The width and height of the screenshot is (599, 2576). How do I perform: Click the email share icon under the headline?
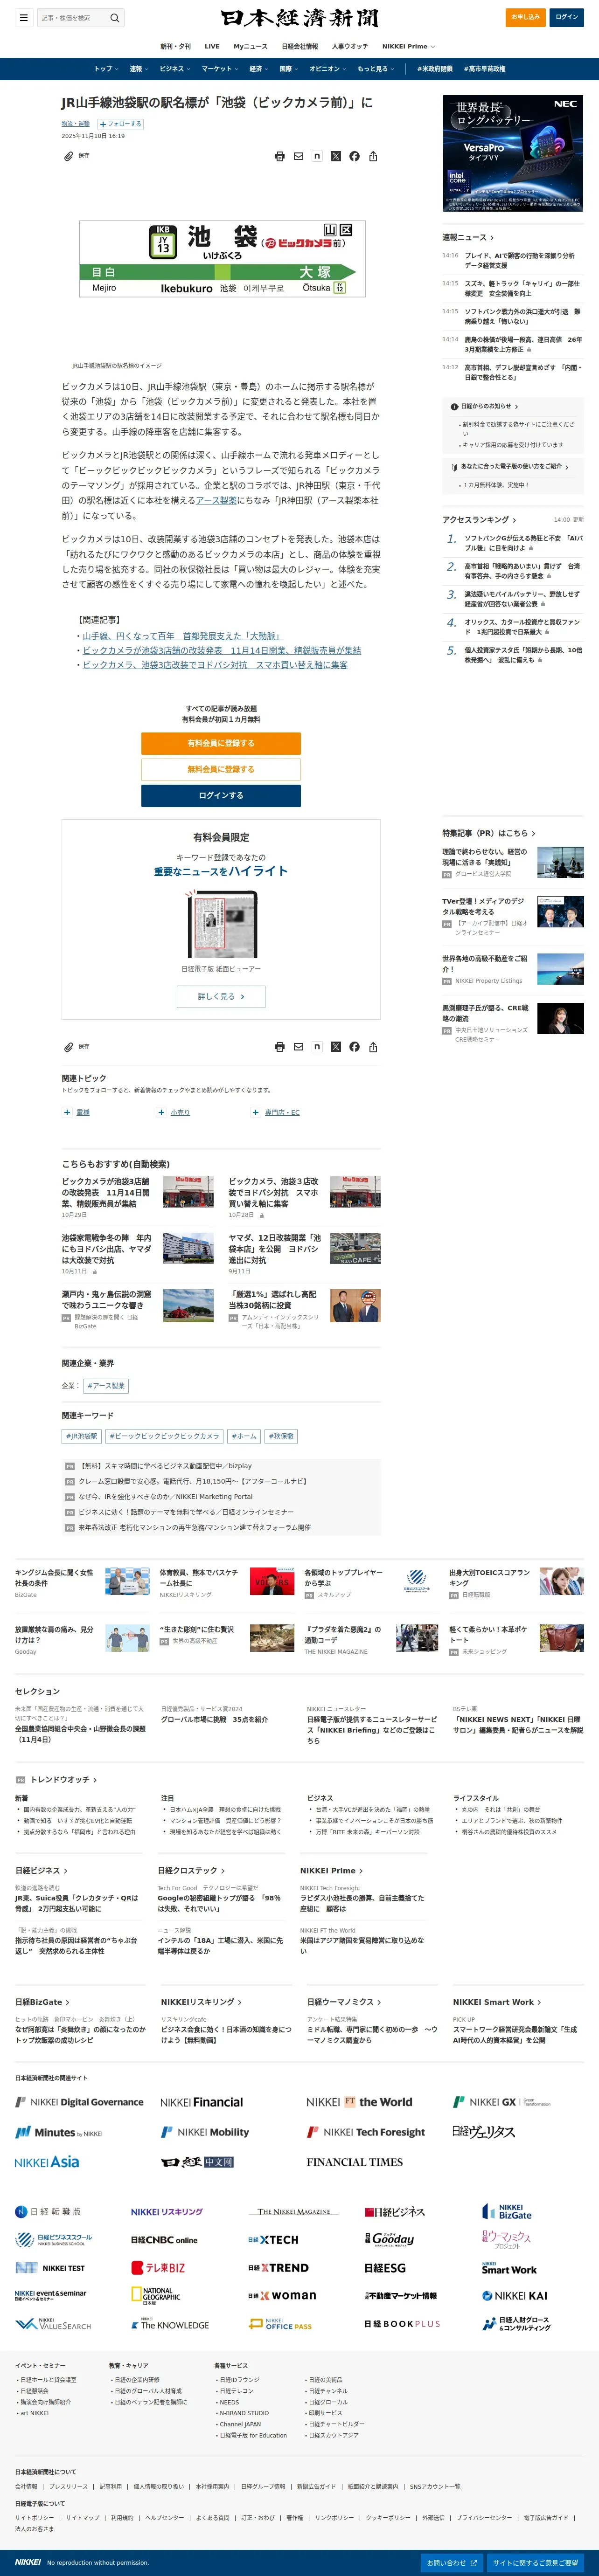[x=298, y=156]
